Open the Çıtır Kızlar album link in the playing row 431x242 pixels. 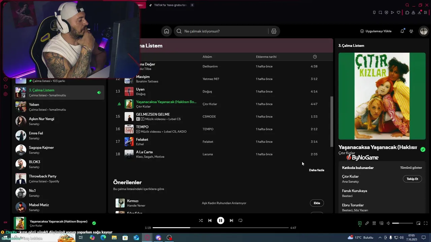[210, 104]
